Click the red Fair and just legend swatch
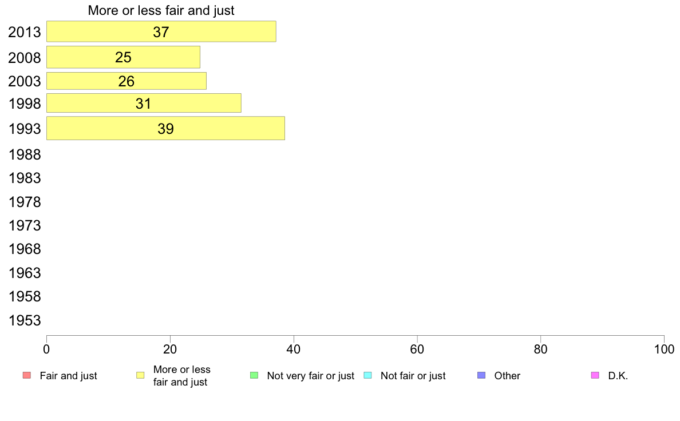 (x=27, y=375)
